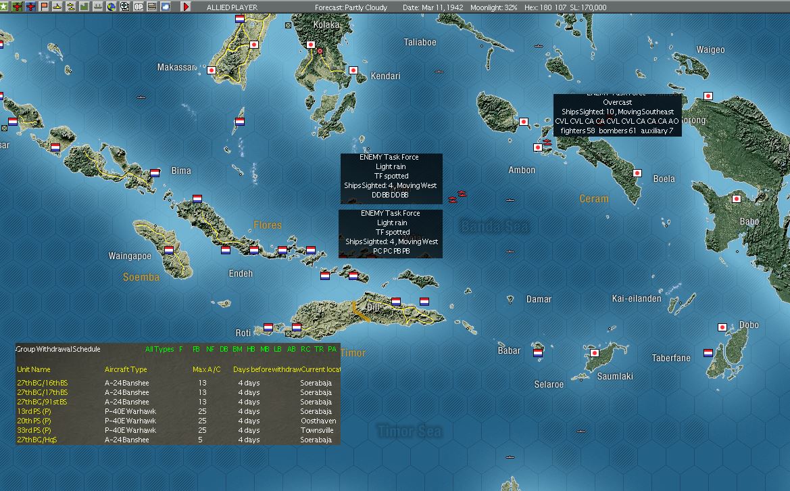
Task: Open unit 27thBG/91stBS
Action: click(x=42, y=402)
